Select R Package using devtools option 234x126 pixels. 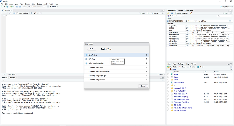(x=117, y=80)
